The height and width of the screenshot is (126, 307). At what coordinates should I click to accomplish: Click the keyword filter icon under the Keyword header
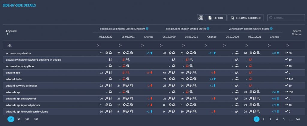click(x=9, y=45)
